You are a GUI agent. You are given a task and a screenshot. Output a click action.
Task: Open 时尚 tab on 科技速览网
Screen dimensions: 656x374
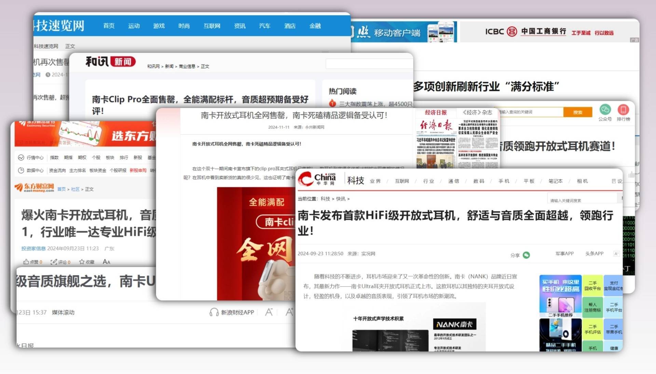184,26
